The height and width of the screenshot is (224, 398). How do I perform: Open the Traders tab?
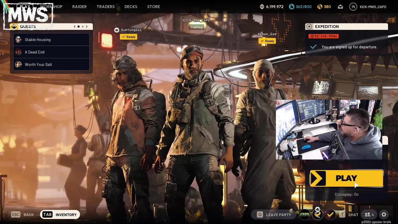point(105,7)
